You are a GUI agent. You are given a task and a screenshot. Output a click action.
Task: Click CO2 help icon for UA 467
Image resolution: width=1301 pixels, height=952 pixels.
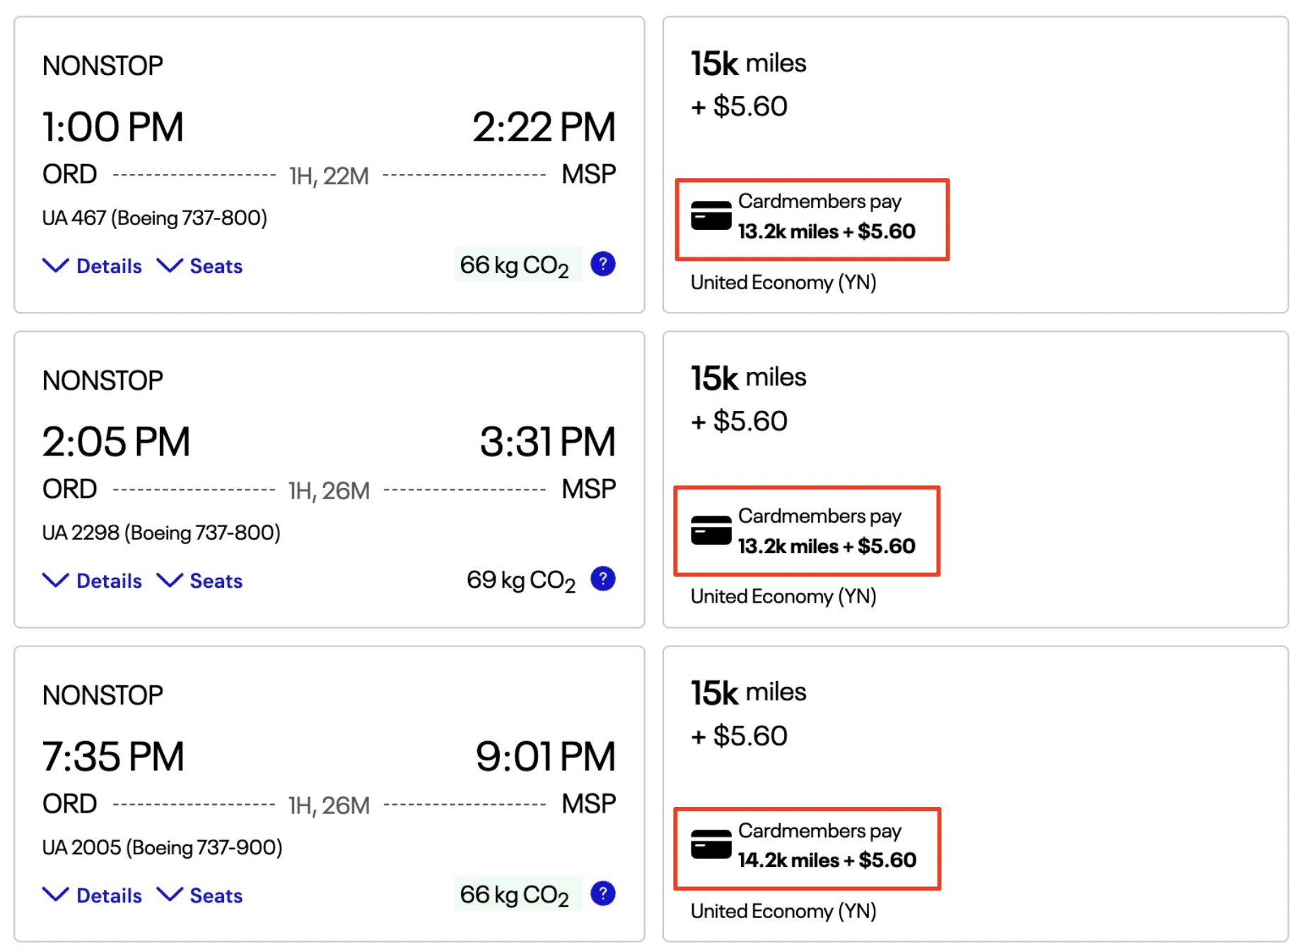[602, 265]
